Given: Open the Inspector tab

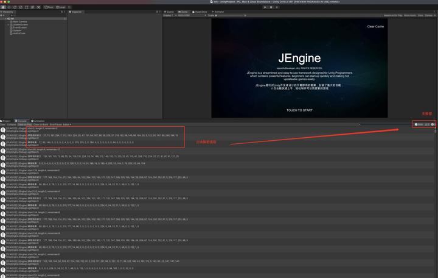Looking at the screenshot, I should [75, 12].
